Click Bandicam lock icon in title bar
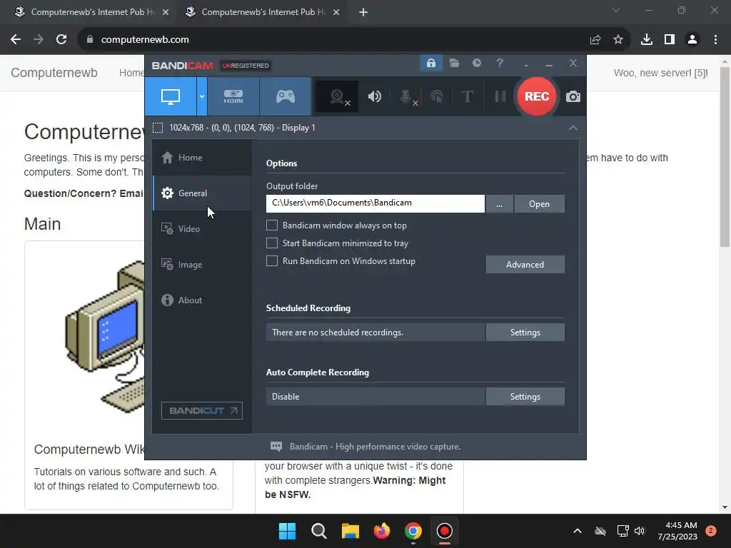 (431, 64)
